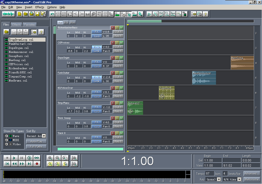Solo the CEPvoices track
Image resolution: width=262 pixels, height=184 pixels.
click(117, 43)
